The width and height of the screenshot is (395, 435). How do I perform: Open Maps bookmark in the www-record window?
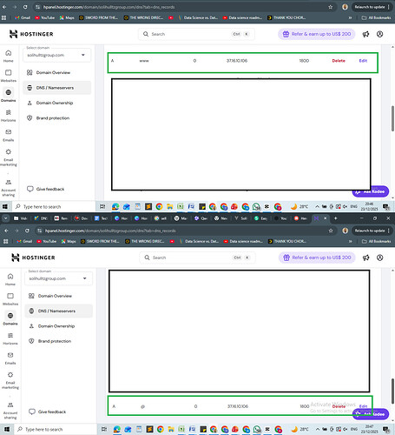click(67, 17)
